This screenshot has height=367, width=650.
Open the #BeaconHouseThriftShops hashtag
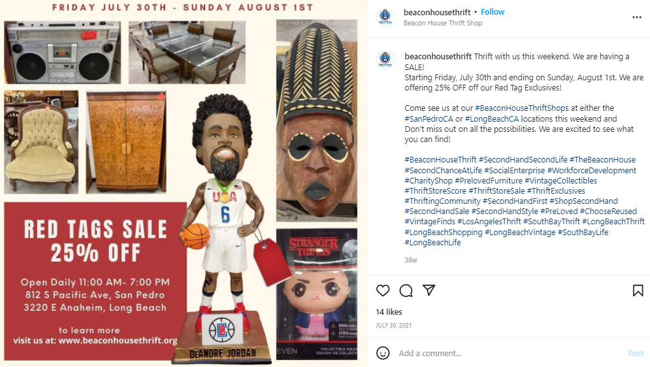[521, 108]
